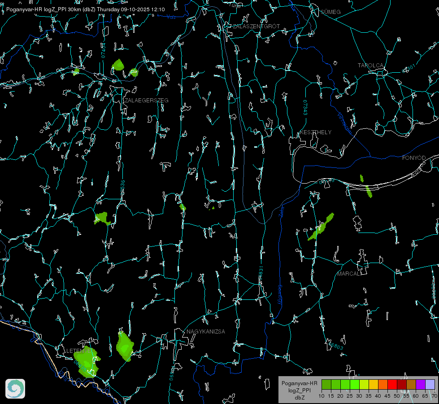Select the light lavender 65-70 dBZ swatch
439x404 pixels.
(430, 384)
